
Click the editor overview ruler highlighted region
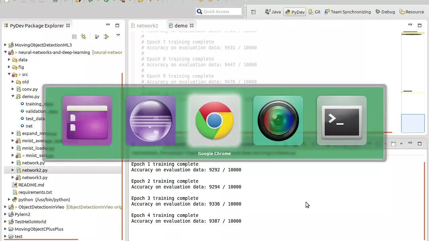click(413, 123)
